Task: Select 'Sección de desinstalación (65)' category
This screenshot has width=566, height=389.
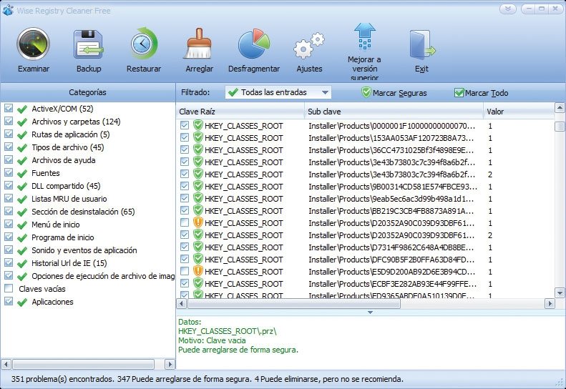Action: pos(83,212)
